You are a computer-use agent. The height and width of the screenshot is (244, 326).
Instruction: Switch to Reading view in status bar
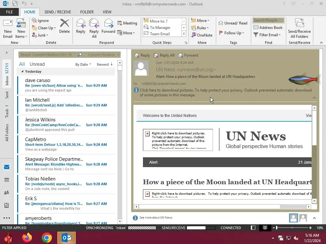tap(265, 228)
